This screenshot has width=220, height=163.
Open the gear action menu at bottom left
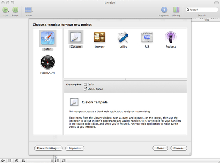3,161
